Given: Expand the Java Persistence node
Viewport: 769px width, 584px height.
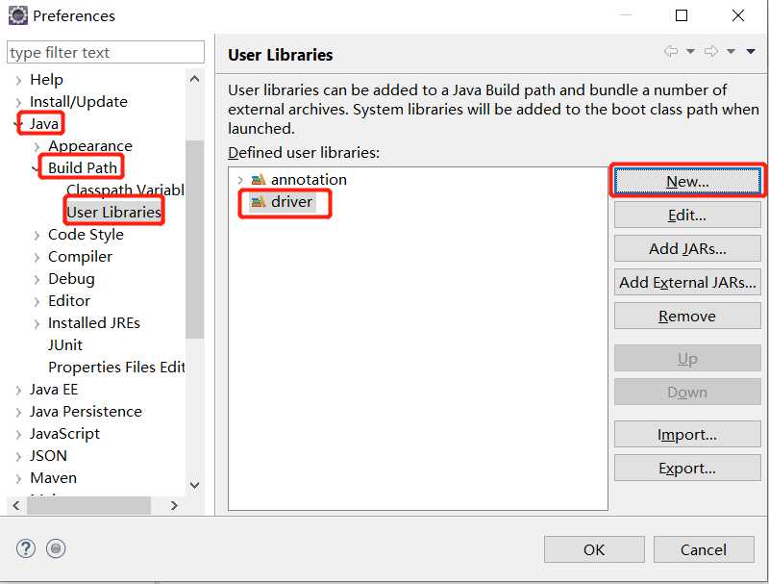Looking at the screenshot, I should [x=18, y=412].
